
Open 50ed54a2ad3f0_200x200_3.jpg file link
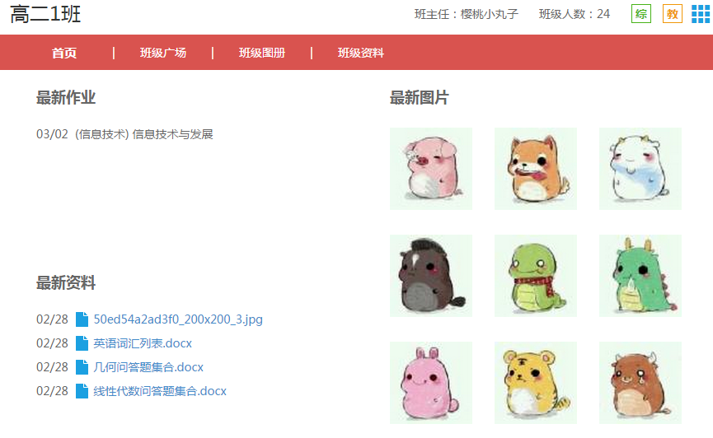(x=178, y=319)
